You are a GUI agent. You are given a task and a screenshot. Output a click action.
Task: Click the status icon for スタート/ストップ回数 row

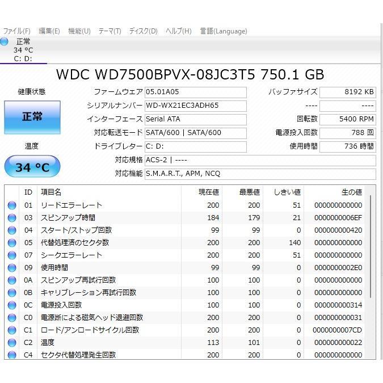(x=12, y=230)
